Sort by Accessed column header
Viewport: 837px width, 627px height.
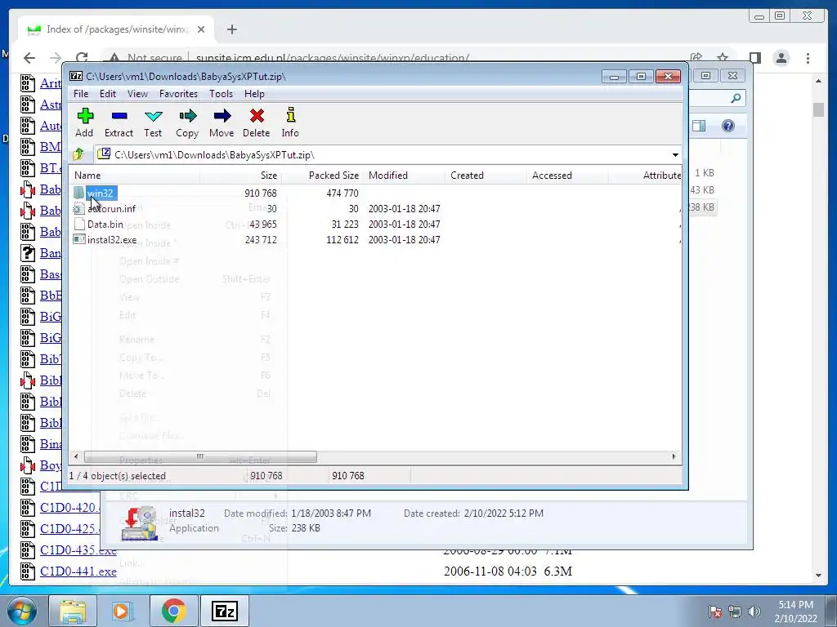[567, 176]
